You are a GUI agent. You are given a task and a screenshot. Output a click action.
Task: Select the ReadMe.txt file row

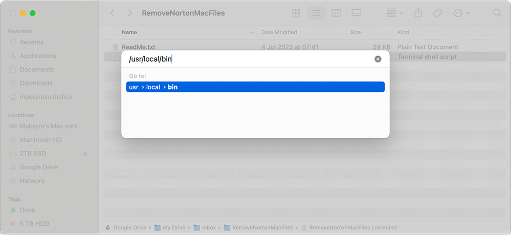click(305, 47)
